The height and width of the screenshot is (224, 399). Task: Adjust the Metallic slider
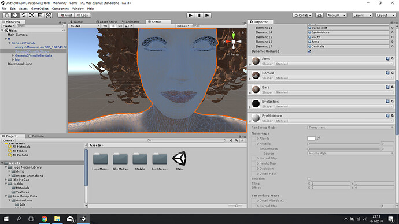[x=343, y=144]
